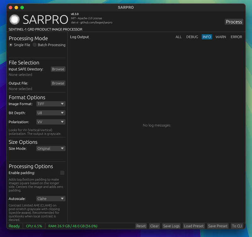Export settings with To CLI
Viewport: 252px width, 237px height.
tap(237, 226)
